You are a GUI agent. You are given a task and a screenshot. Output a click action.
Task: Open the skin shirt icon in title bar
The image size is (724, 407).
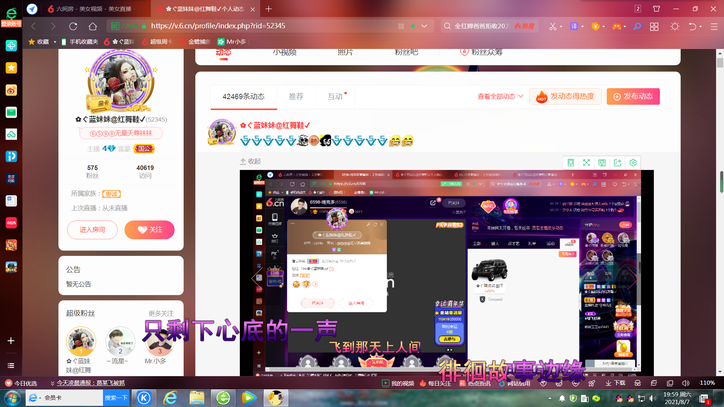(657, 9)
